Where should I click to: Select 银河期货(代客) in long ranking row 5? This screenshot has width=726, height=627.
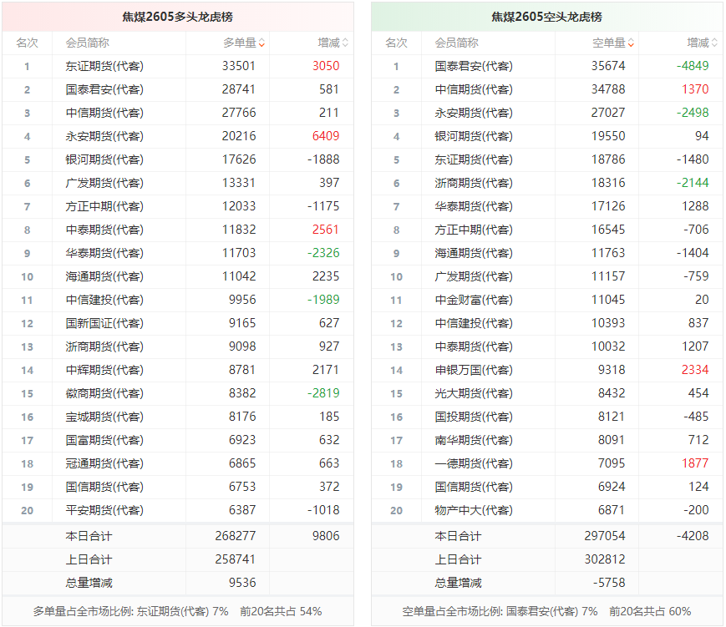tap(104, 159)
